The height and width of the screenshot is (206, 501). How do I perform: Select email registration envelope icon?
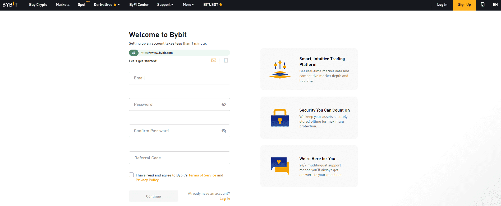click(214, 60)
